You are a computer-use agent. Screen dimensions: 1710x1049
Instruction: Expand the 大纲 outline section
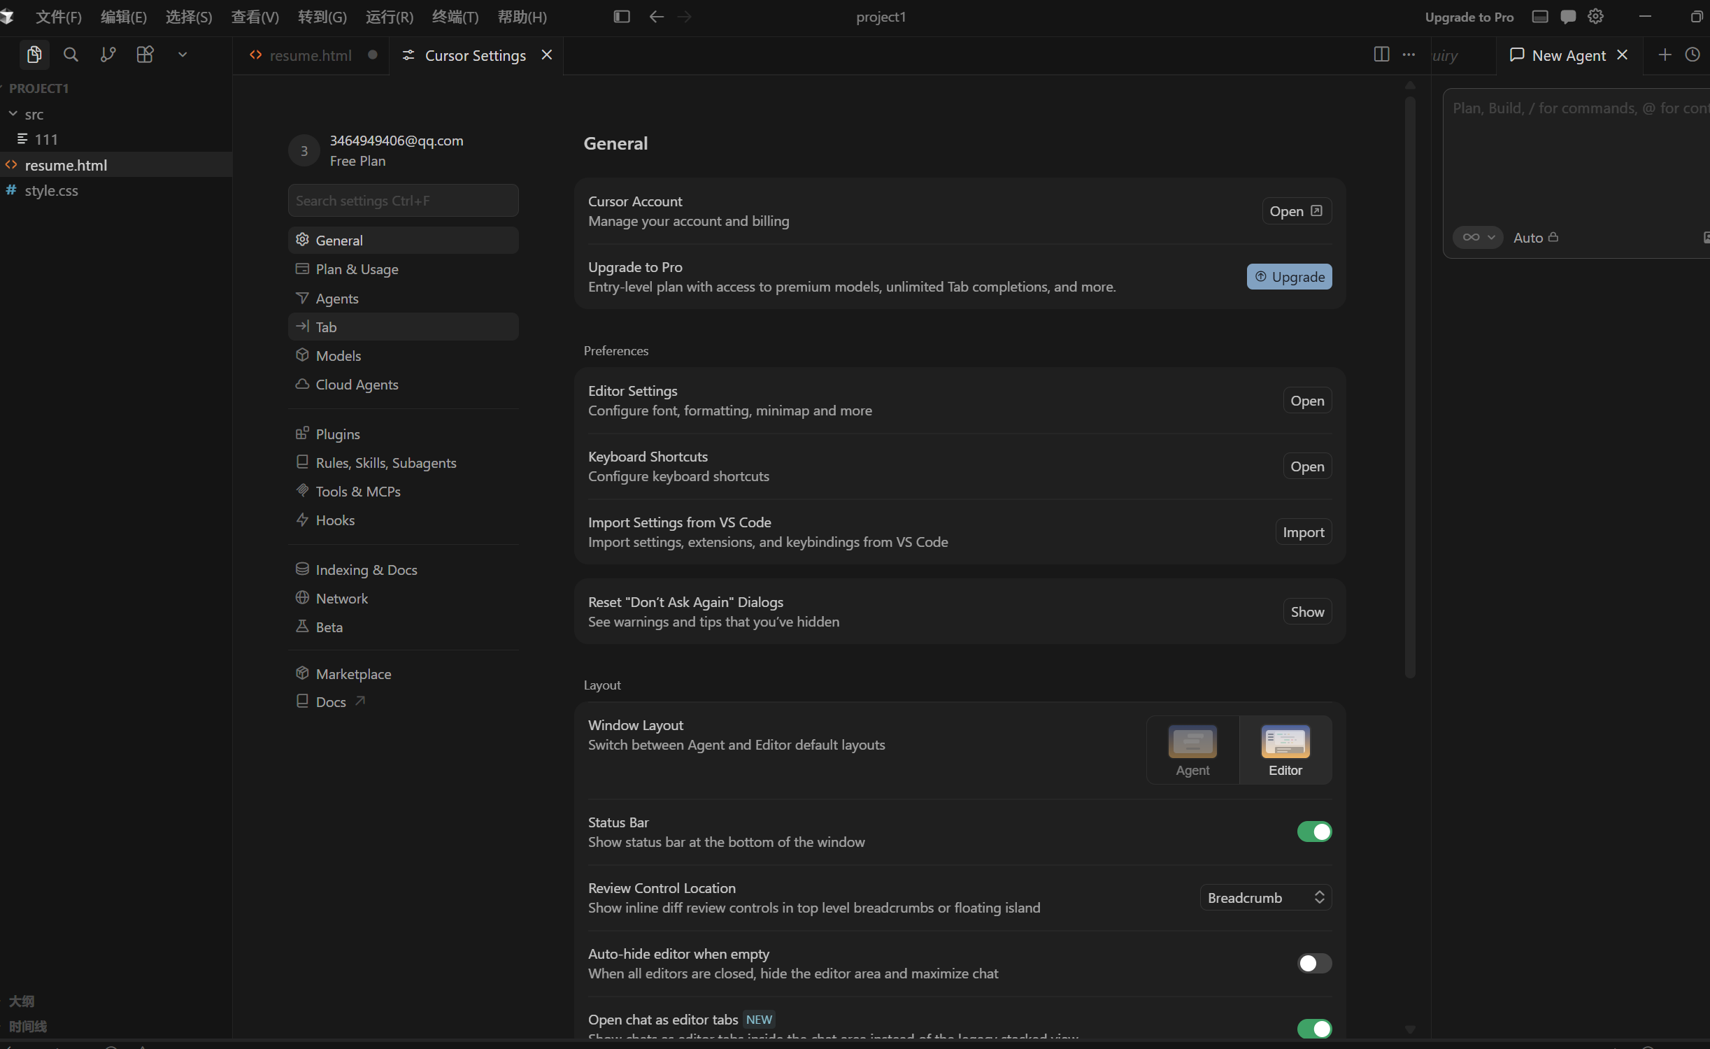click(x=21, y=1001)
